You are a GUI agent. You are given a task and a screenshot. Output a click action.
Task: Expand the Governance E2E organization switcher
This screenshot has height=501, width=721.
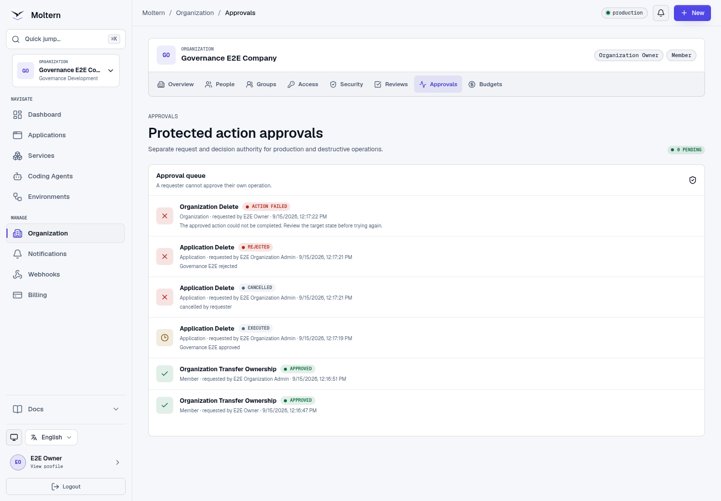[x=66, y=71]
